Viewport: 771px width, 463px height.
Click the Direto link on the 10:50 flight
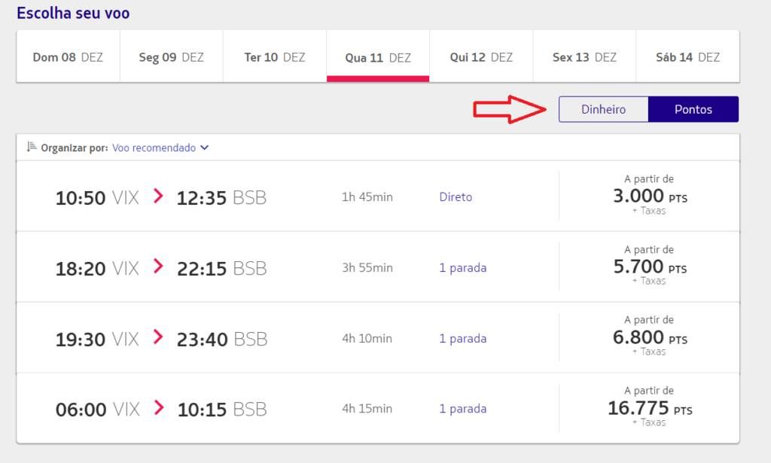456,197
